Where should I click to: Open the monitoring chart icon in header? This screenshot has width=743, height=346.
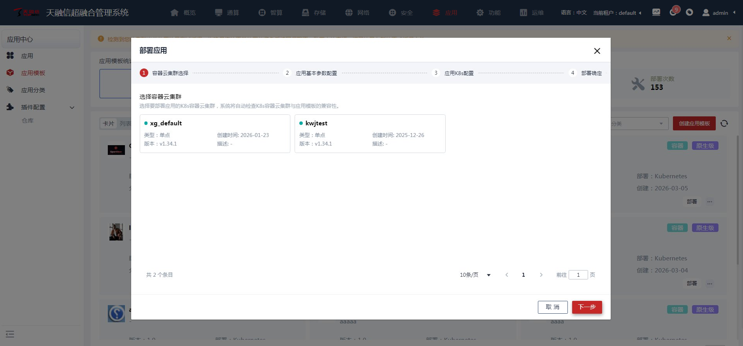pos(656,12)
